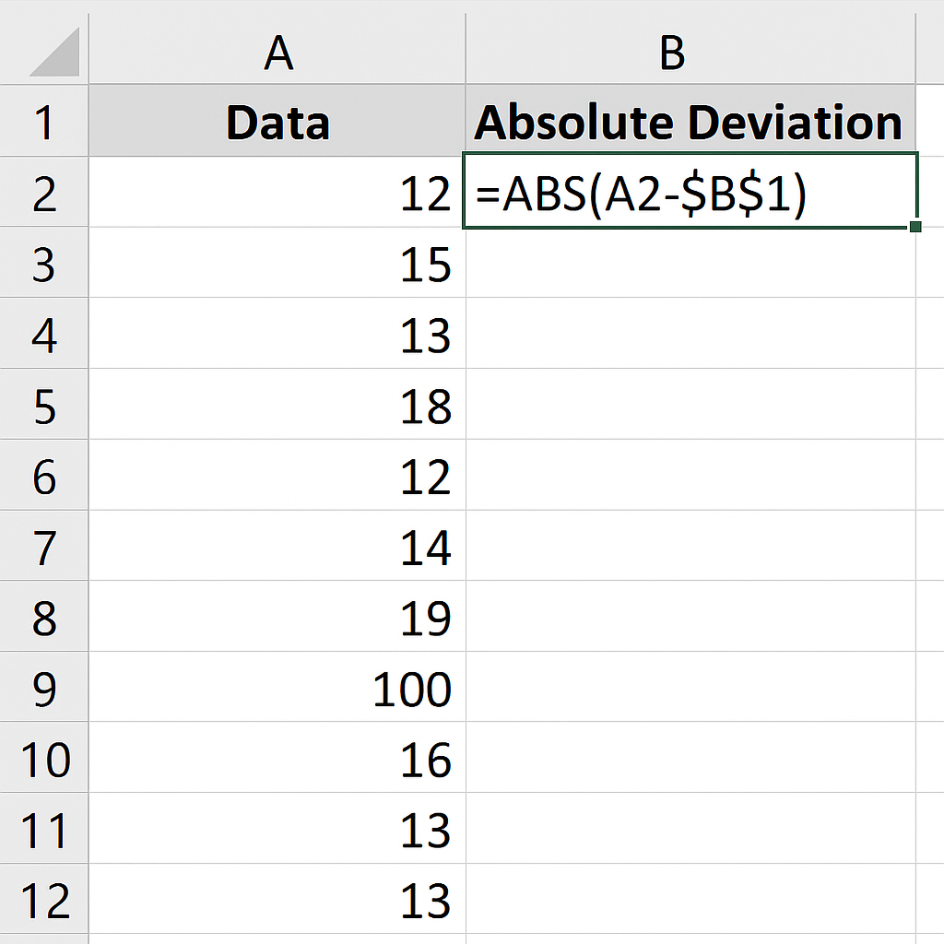944x944 pixels.
Task: Select row 9 header
Action: click(44, 688)
